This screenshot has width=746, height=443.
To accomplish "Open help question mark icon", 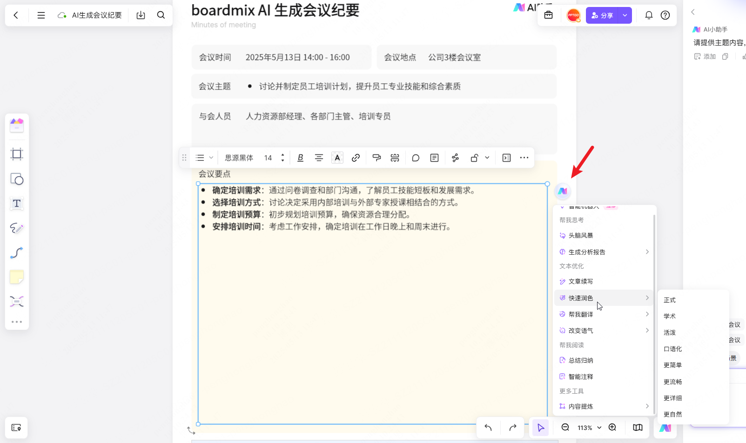I will click(x=665, y=15).
